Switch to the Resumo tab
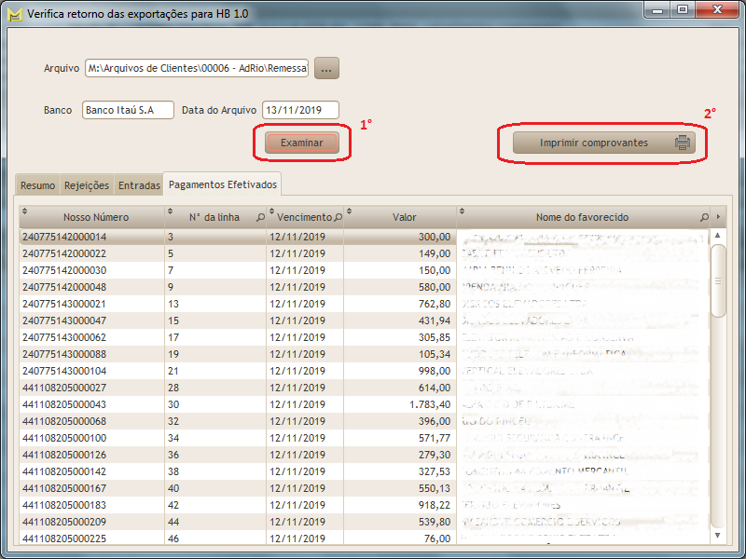Screen dimensions: 746x559 37,185
